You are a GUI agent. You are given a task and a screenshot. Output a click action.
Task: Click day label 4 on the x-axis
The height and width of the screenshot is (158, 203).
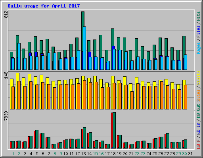click(x=31, y=154)
